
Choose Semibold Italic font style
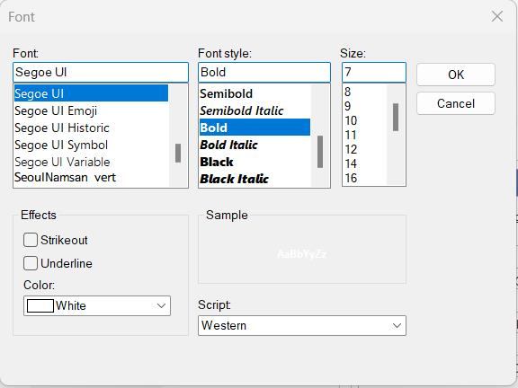point(255,110)
